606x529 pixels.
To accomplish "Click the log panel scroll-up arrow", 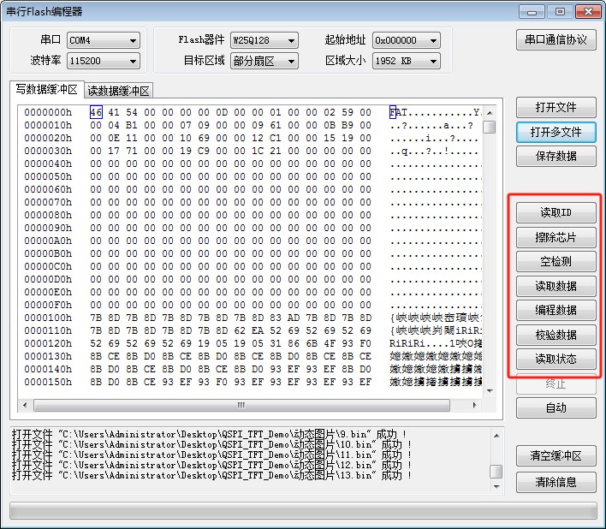I will pos(496,436).
